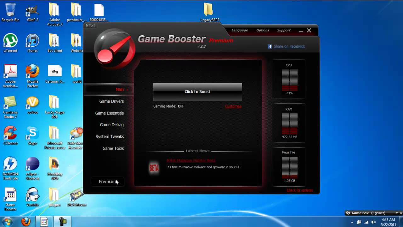Go to the Game Defrag section
Viewport: 403px width, 227px height.
tap(112, 125)
